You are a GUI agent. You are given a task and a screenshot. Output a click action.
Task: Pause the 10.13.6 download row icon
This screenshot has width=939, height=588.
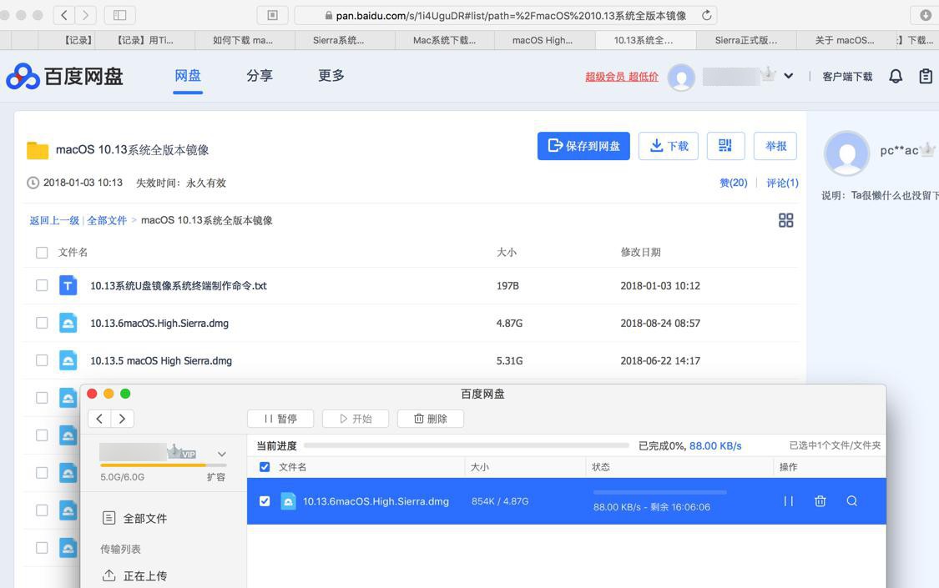789,501
